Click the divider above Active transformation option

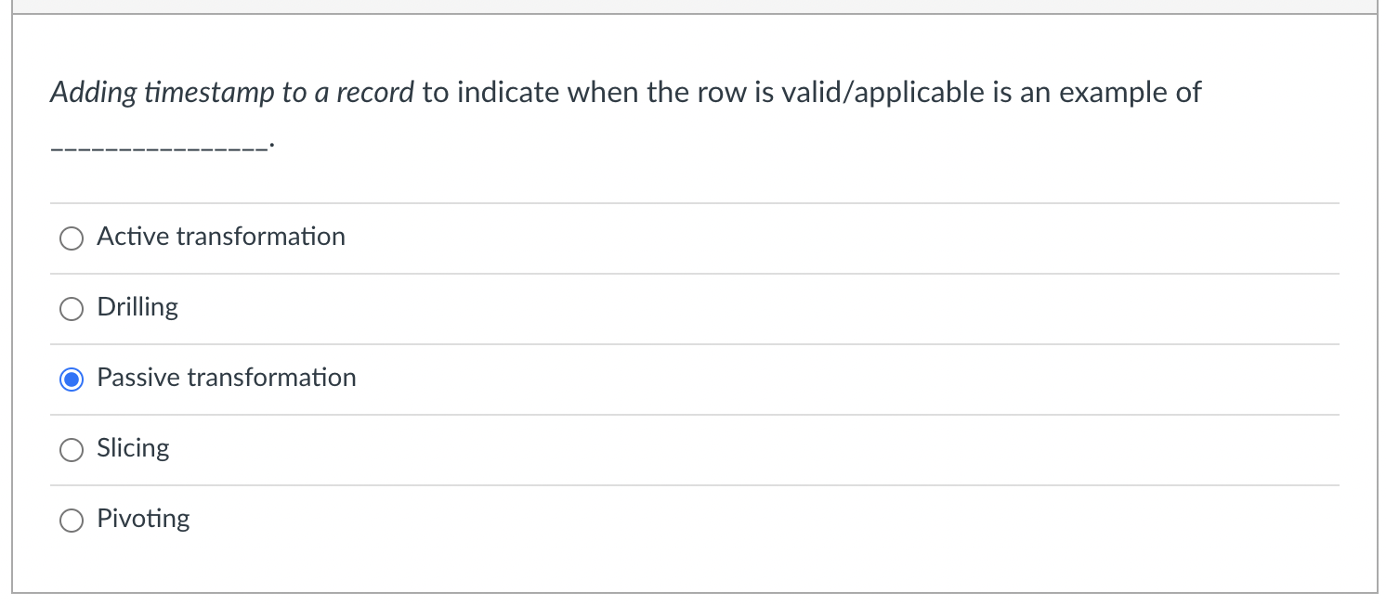coord(692,202)
